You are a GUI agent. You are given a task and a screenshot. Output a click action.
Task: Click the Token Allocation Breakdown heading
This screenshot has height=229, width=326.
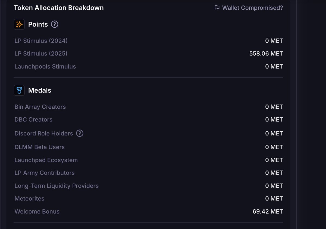59,8
